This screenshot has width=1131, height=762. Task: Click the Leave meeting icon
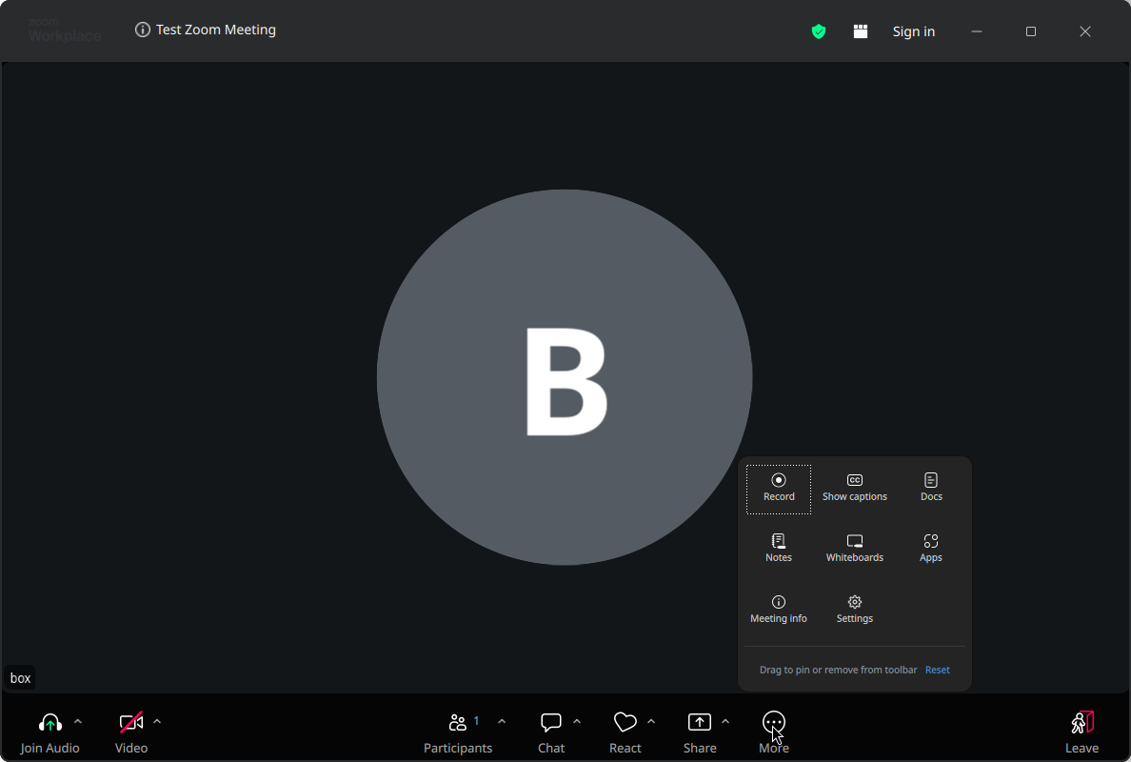click(x=1081, y=722)
